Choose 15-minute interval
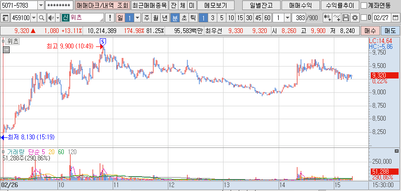Image resolution: width=401 pixels, height=191 pixels. tap(240, 18)
